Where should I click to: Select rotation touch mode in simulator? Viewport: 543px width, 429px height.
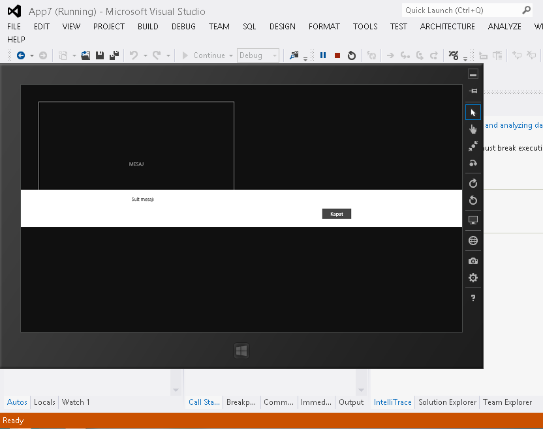473,163
